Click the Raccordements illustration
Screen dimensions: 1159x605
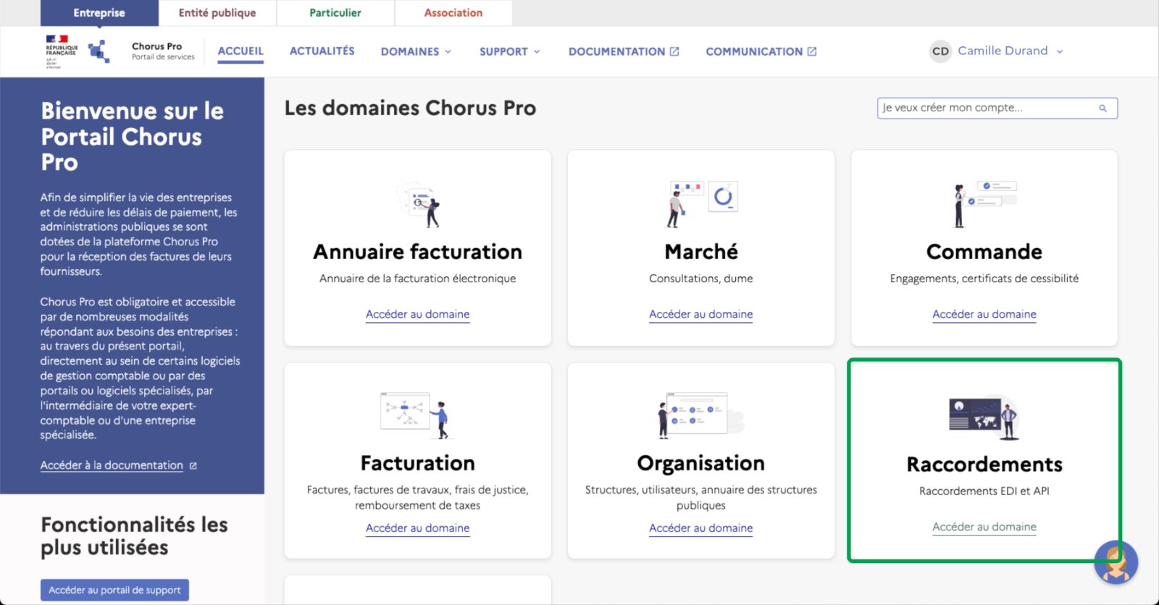point(985,417)
